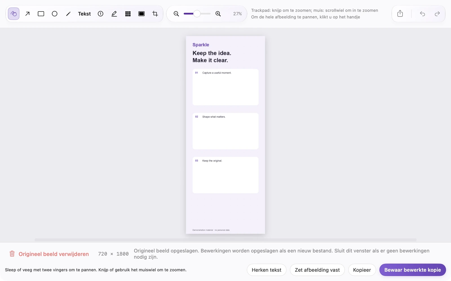Click the zoom level slider track
This screenshot has width=451, height=281.
[197, 14]
